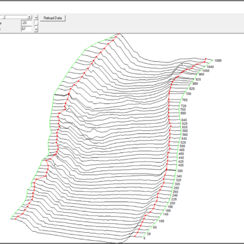
Task: Select the profile label 20
Action: tap(149, 234)
